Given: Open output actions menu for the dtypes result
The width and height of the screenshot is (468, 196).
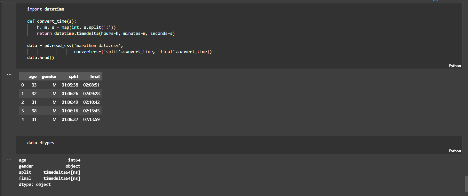Looking at the screenshot, I should click(9, 160).
